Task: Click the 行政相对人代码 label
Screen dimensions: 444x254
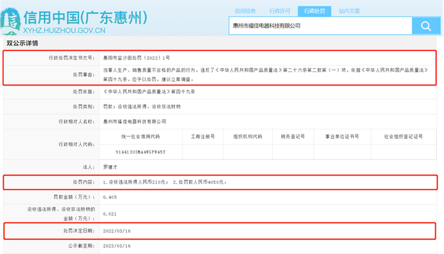Action: coord(77,144)
